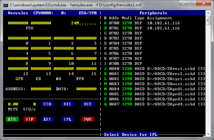This screenshot has width=214, height=140.
Task: Click vertical scrollbar down arrow
Action: coord(208,134)
